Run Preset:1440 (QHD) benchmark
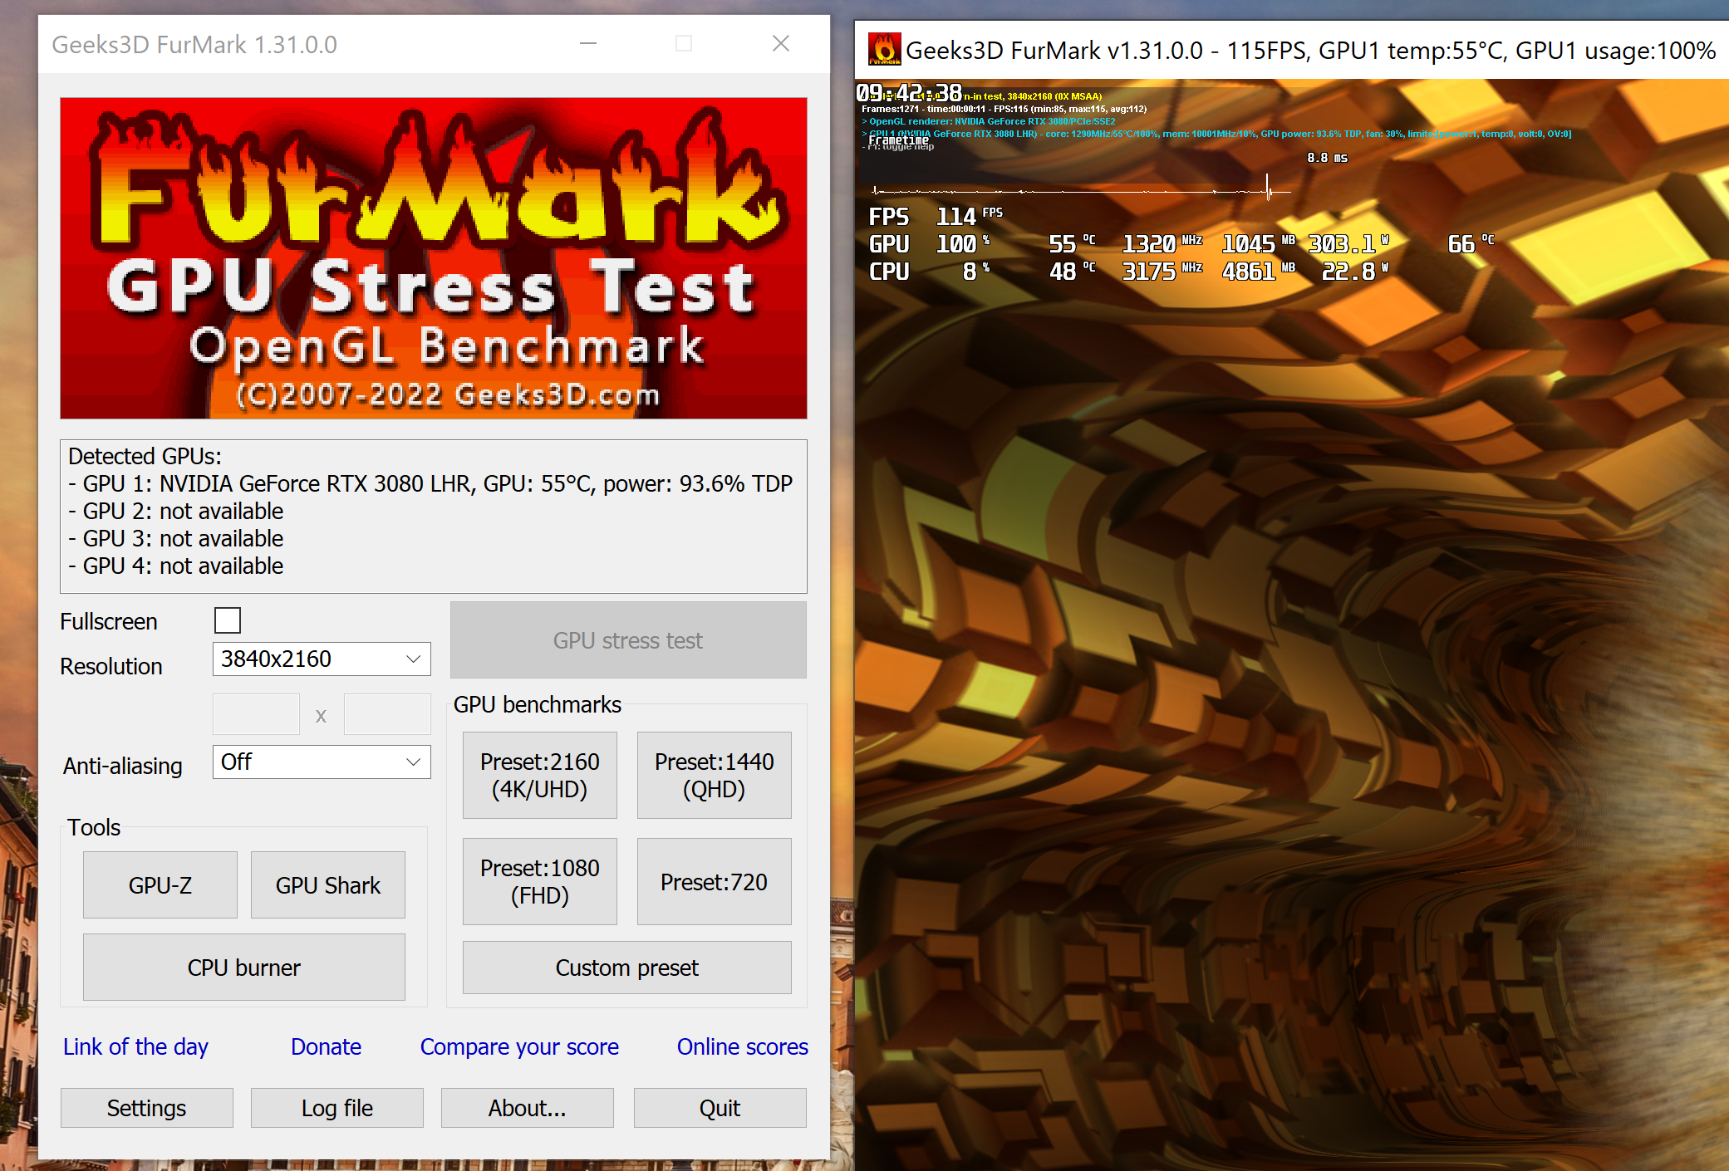 click(x=714, y=776)
